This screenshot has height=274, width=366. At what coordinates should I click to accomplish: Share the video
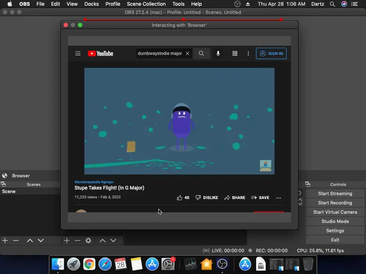point(234,198)
